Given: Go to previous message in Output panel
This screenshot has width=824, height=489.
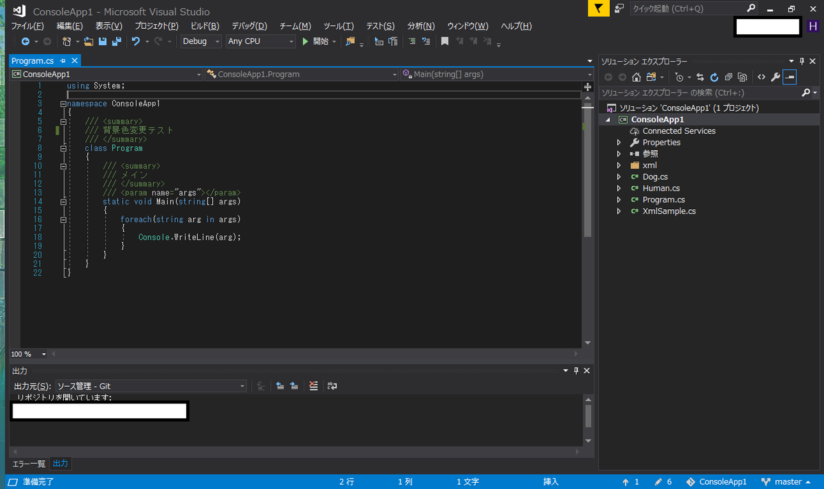Looking at the screenshot, I should point(280,386).
